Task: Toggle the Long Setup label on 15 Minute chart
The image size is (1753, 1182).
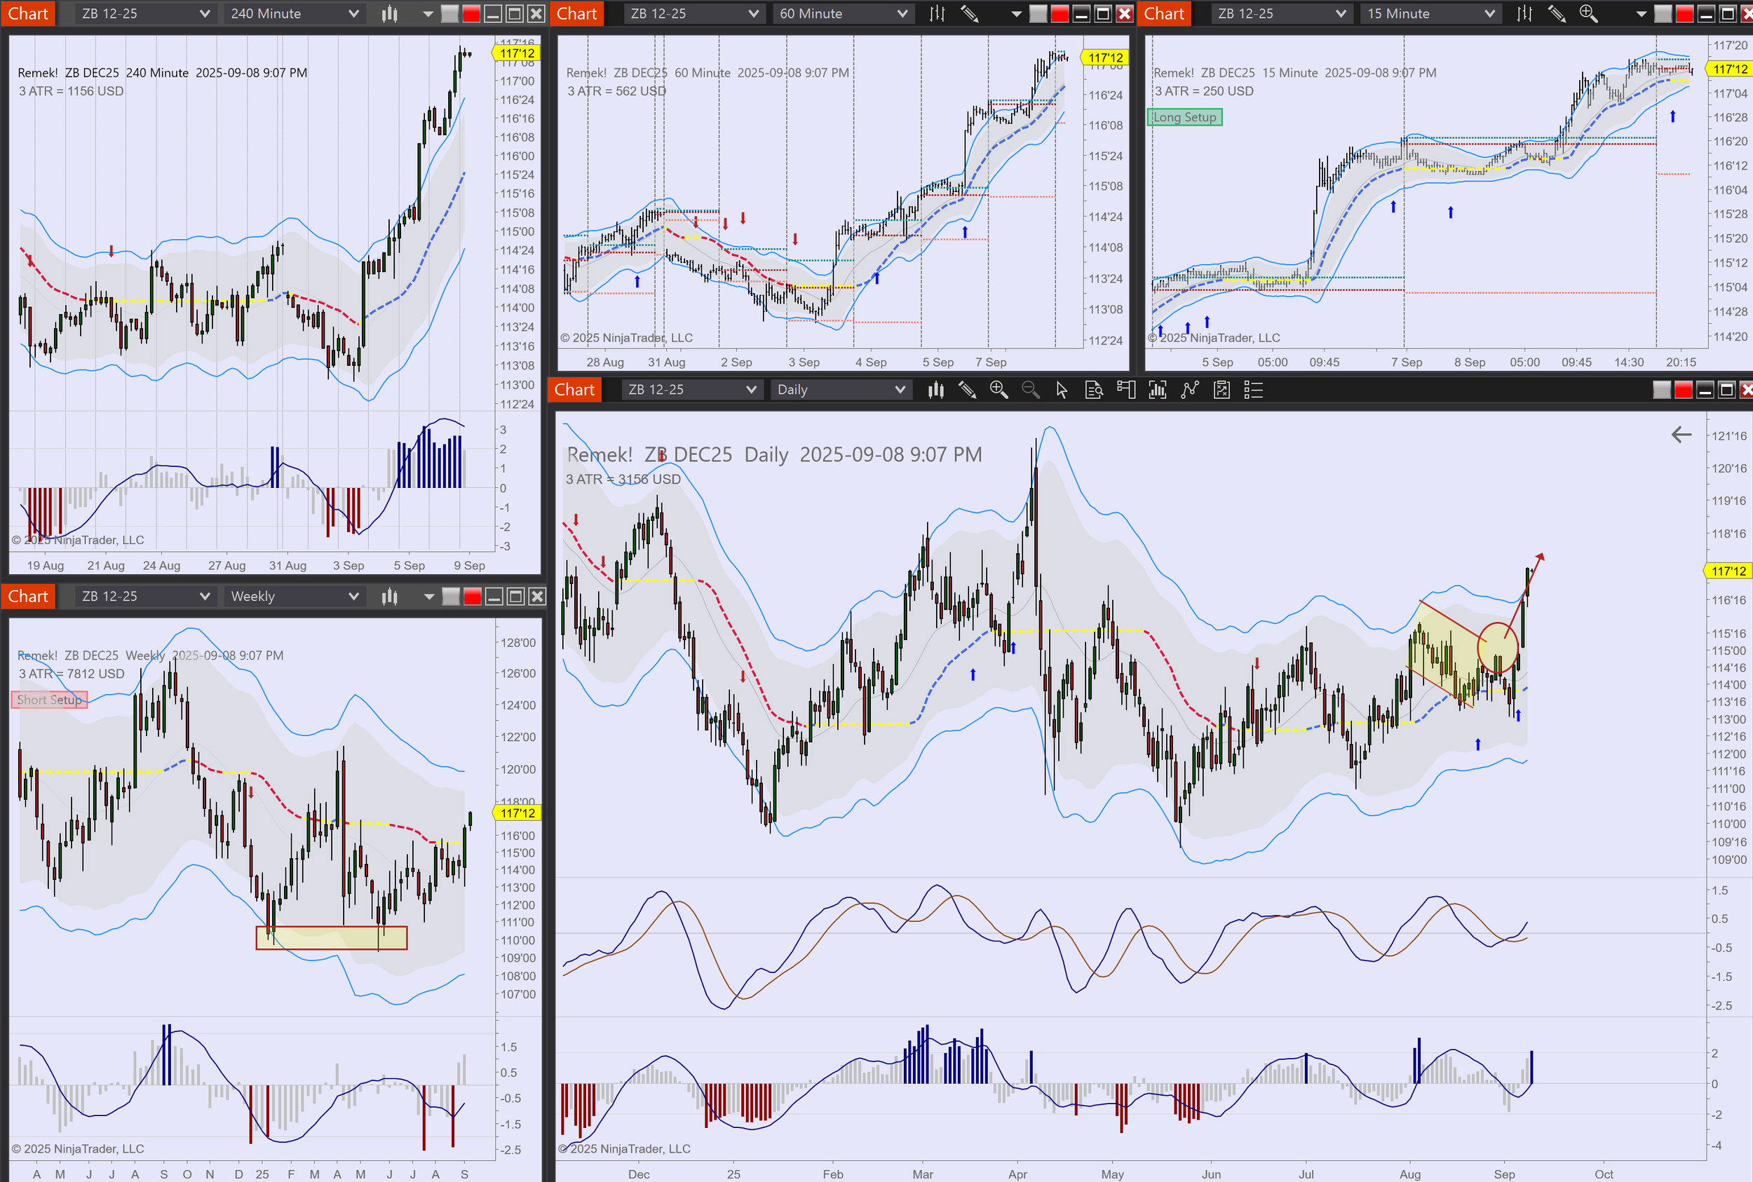Action: [1184, 117]
